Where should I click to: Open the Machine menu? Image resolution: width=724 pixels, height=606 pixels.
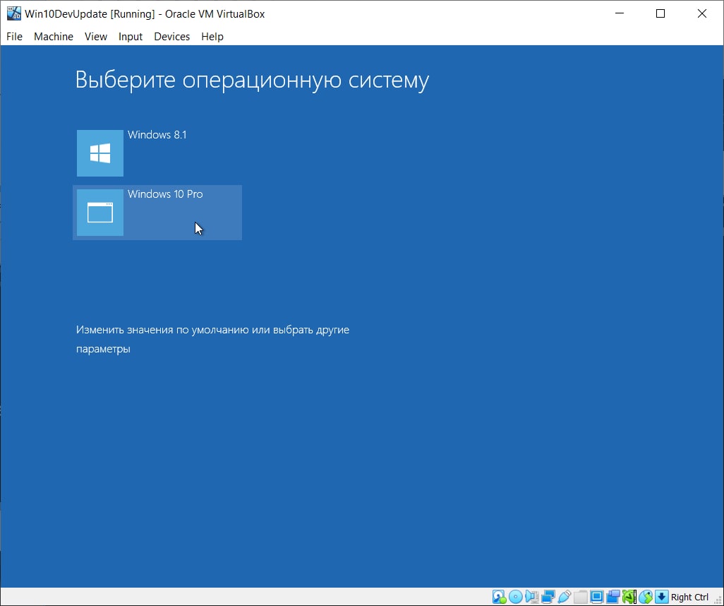[54, 37]
